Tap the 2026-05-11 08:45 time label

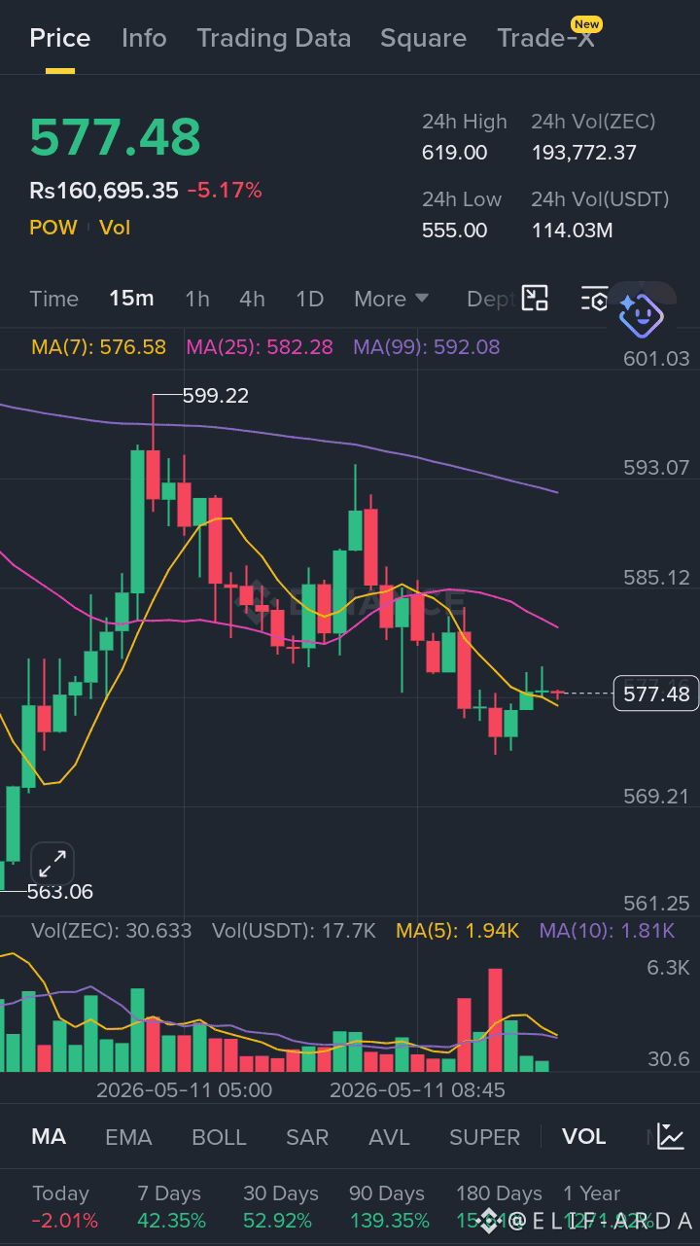click(417, 1090)
